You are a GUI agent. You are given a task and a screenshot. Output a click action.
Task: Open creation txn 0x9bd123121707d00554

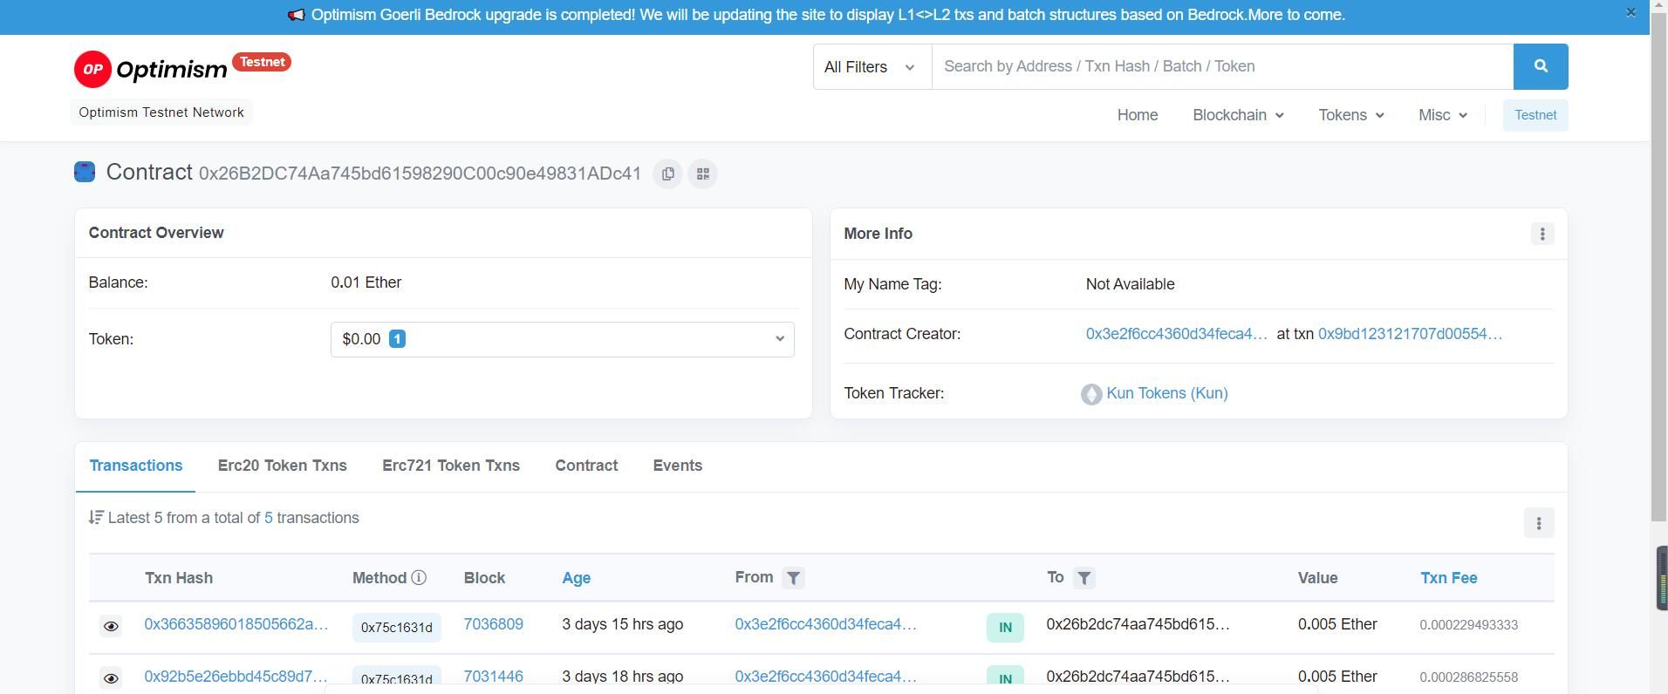(x=1410, y=334)
